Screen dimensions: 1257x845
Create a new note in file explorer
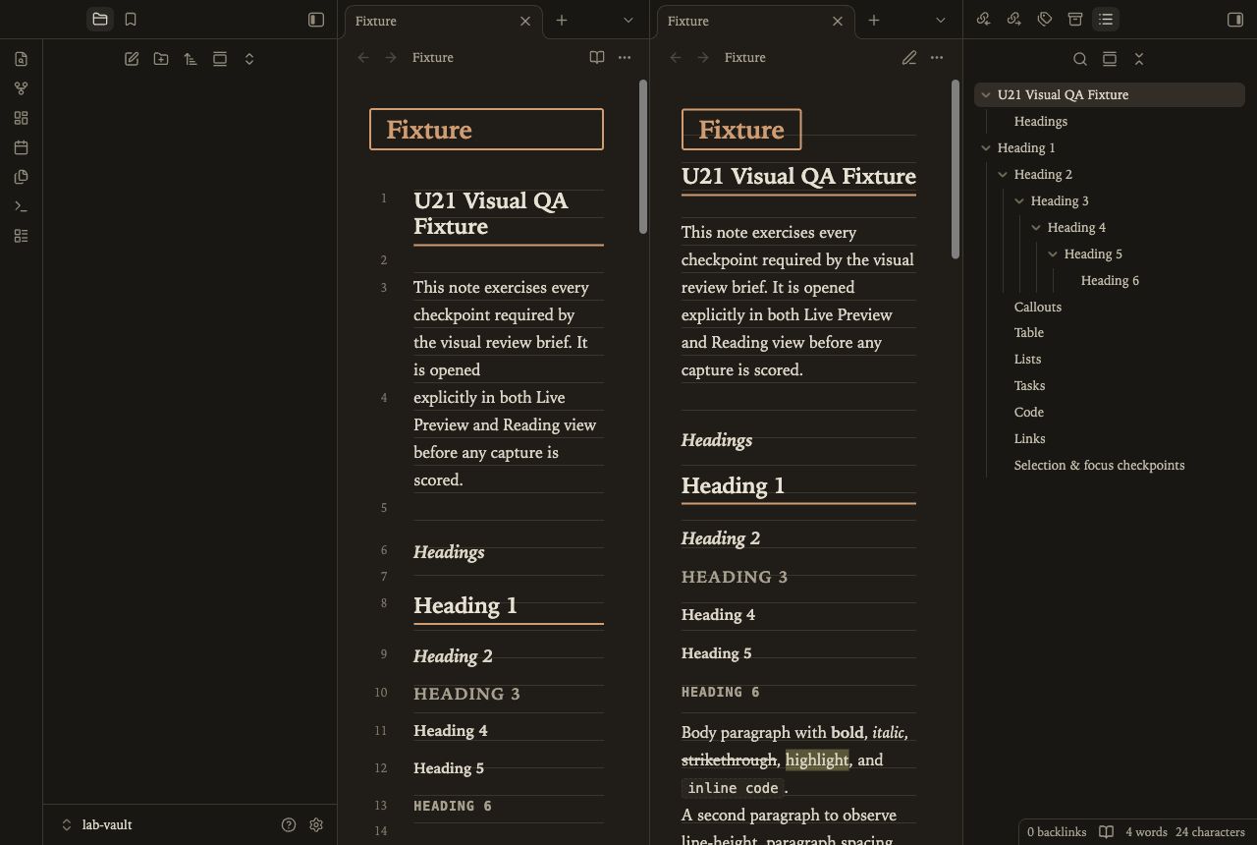132,59
